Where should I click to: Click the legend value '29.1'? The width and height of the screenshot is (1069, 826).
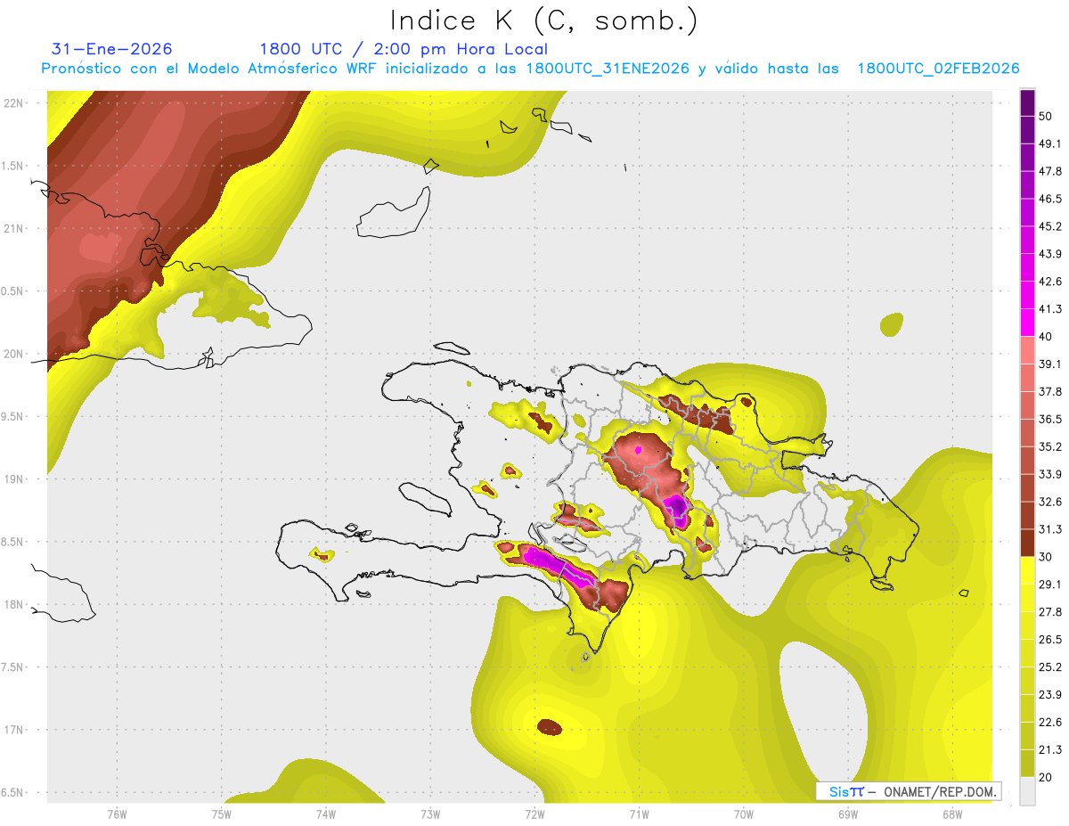pos(1049,585)
